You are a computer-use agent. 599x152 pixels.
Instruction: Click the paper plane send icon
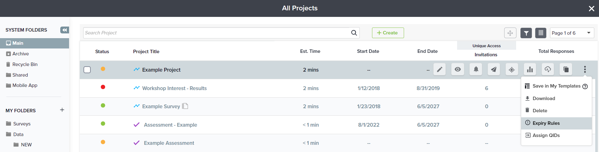pos(494,69)
